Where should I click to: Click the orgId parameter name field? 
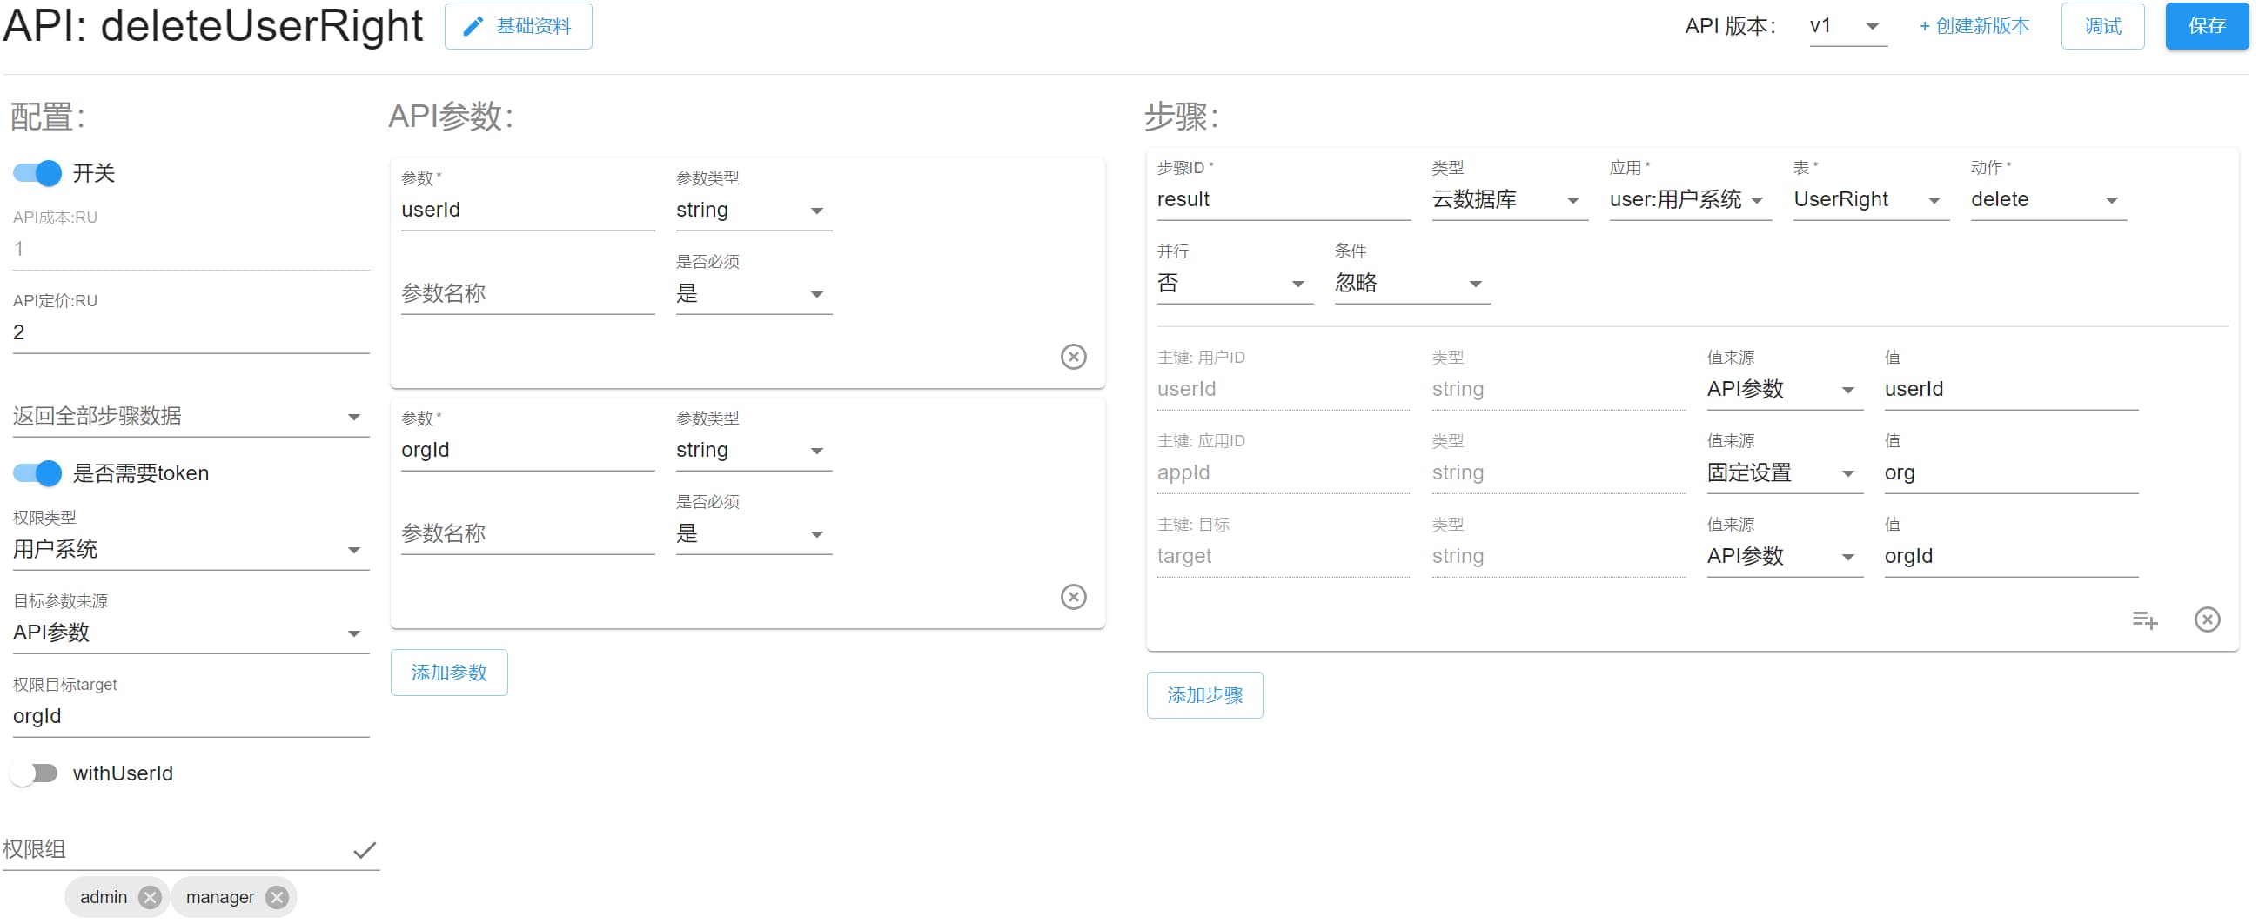click(x=528, y=451)
